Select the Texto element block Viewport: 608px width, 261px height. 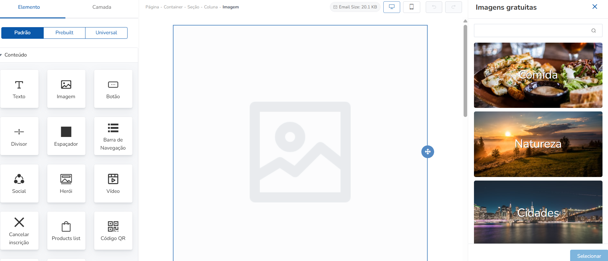tap(19, 89)
